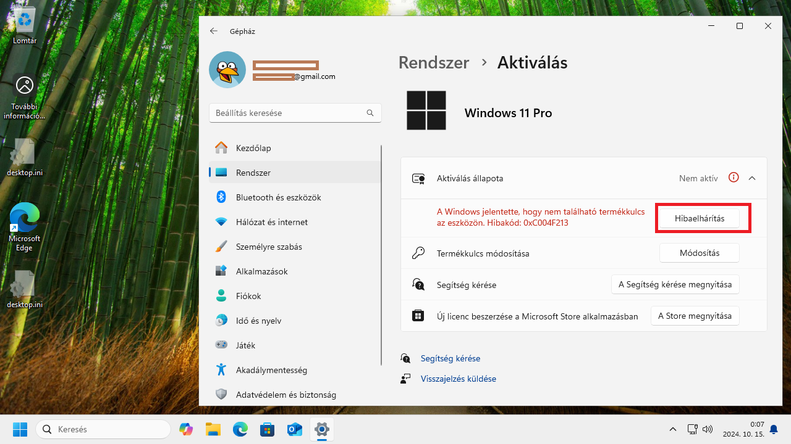
Task: Click the network icon in system tray
Action: coord(693,429)
